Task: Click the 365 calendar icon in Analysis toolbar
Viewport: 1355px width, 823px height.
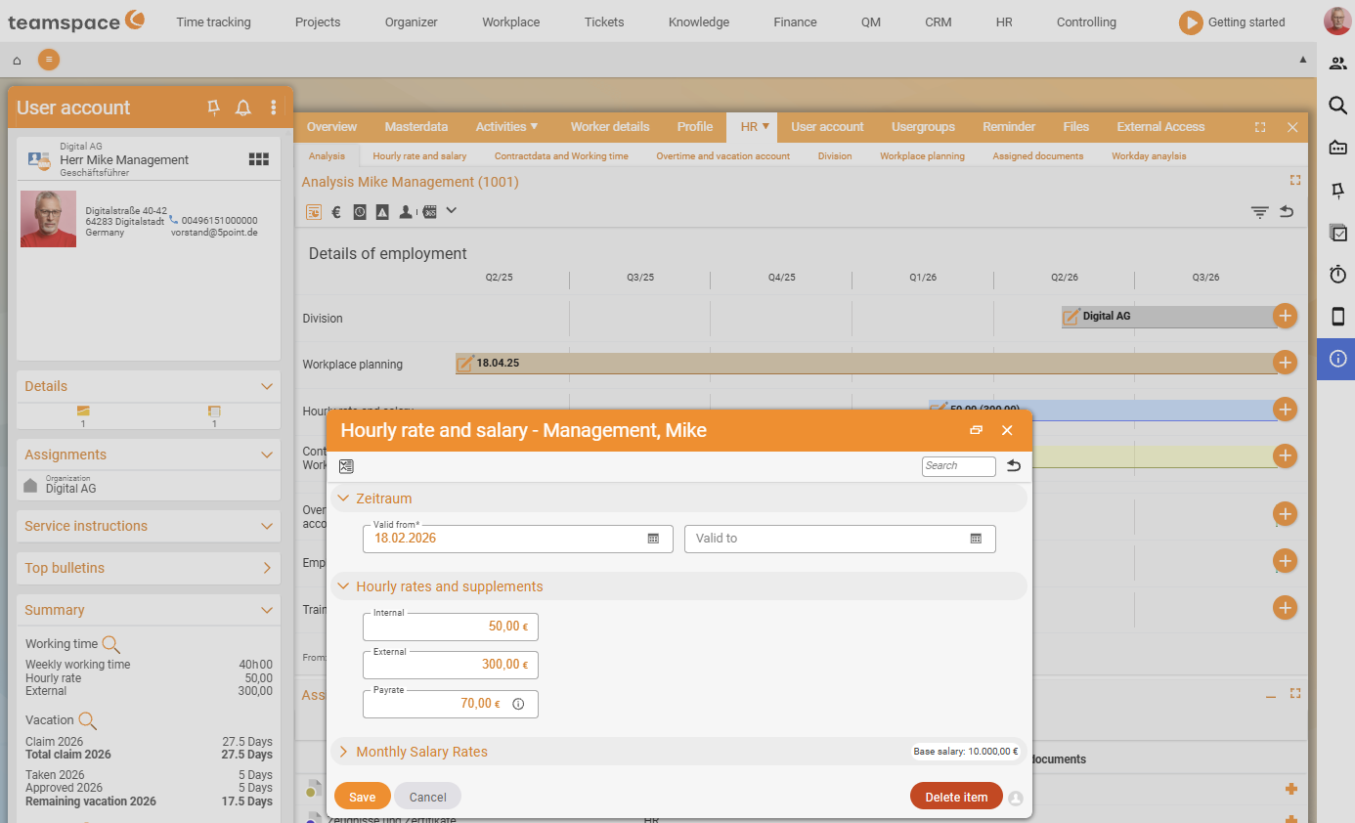Action: click(x=429, y=211)
